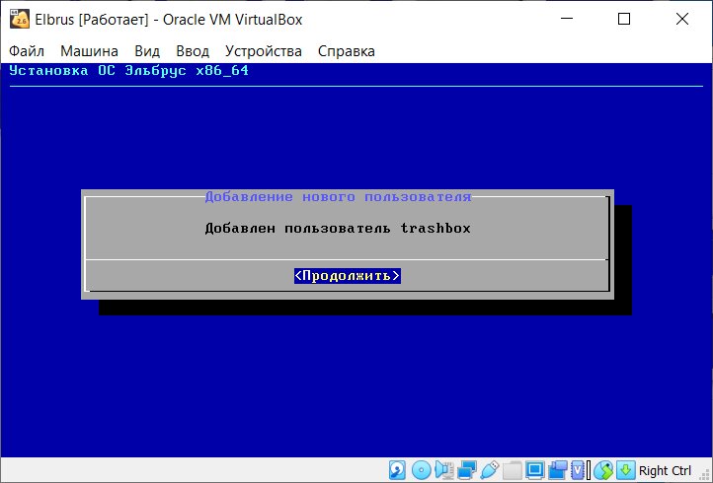The image size is (713, 483).
Task: Open the Ввод menu
Action: point(193,51)
